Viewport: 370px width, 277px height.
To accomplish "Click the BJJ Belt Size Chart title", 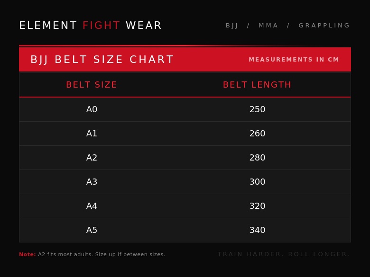I will pyautogui.click(x=102, y=60).
